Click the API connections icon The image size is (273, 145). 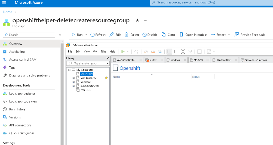5,125
